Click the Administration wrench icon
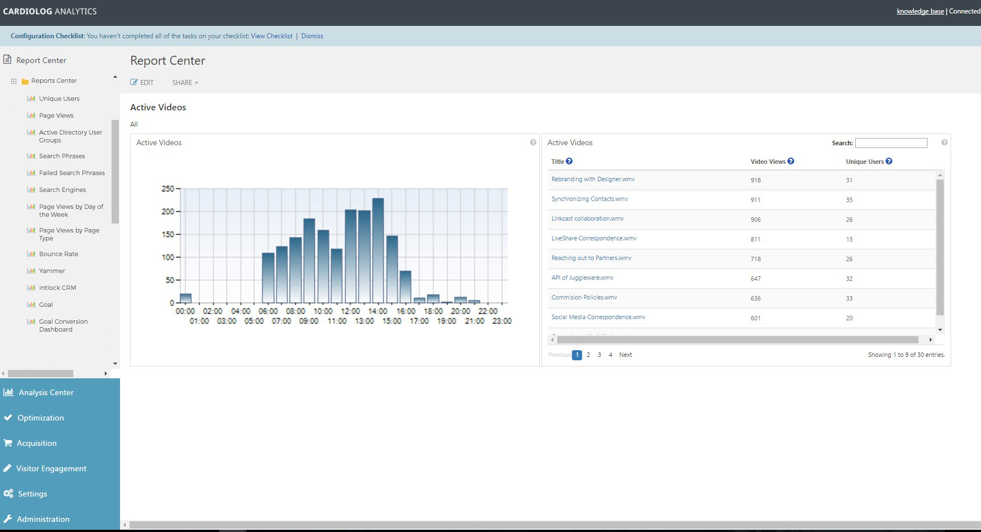Screen dimensions: 981x532 coord(8,519)
